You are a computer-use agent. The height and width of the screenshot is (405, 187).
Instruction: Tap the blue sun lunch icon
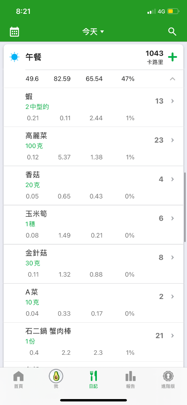tap(15, 57)
